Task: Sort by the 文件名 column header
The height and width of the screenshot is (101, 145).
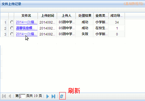Action: [x=26, y=16]
